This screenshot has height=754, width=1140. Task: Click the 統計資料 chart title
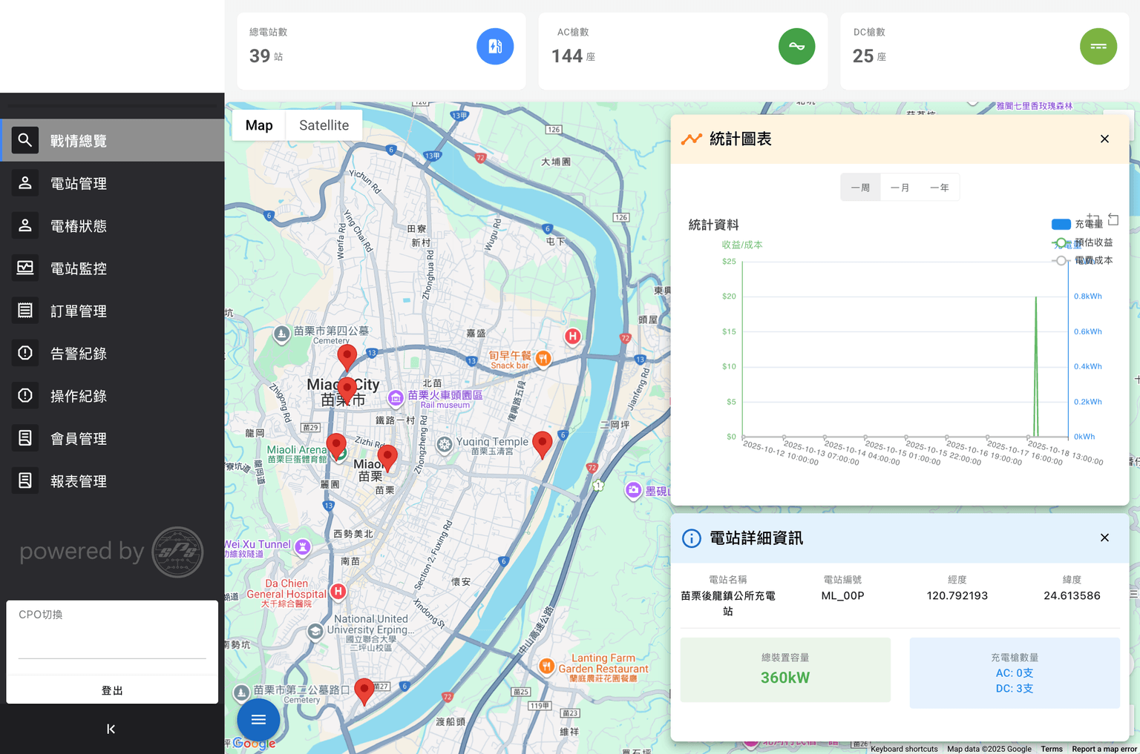pos(713,225)
